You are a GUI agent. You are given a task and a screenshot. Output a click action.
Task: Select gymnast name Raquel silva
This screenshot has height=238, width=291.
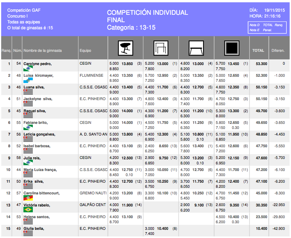pos(35,111)
